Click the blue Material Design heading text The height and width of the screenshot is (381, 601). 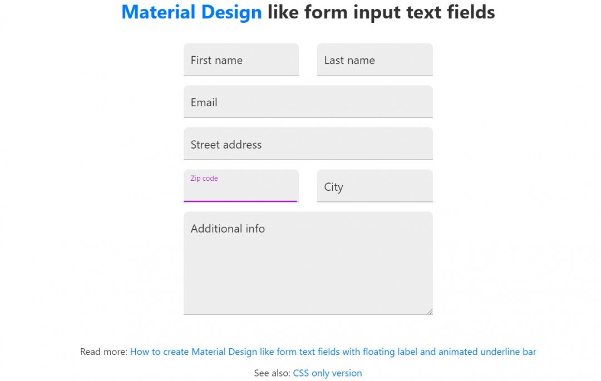click(x=191, y=12)
